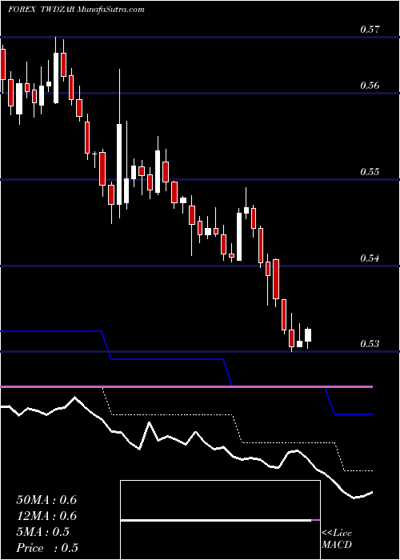Click the 0.53 price axis label

tap(370, 343)
